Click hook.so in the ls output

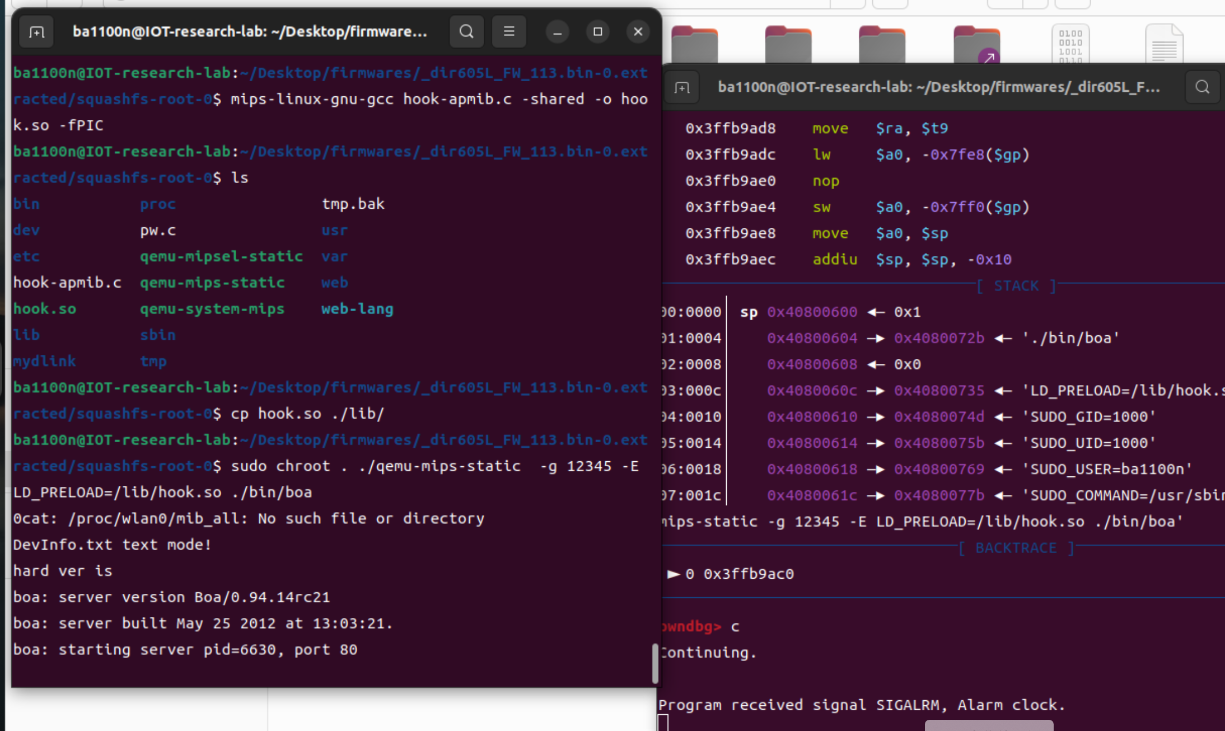coord(45,309)
